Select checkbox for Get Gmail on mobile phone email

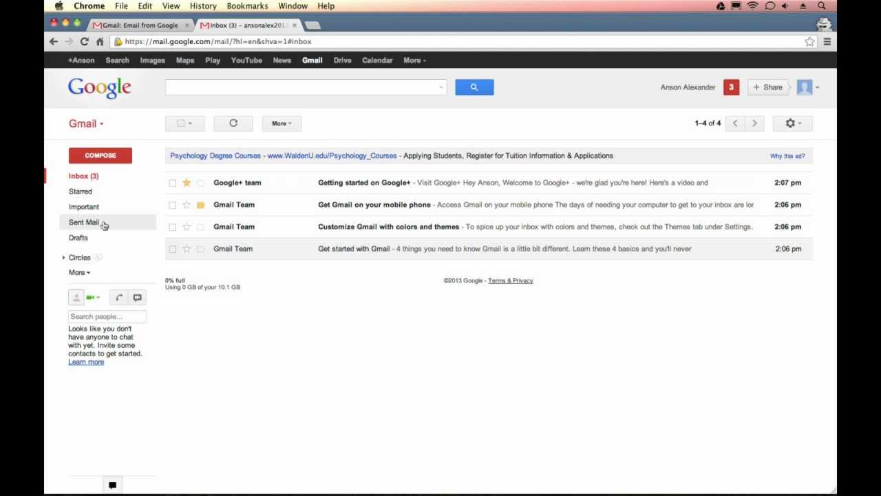(173, 205)
